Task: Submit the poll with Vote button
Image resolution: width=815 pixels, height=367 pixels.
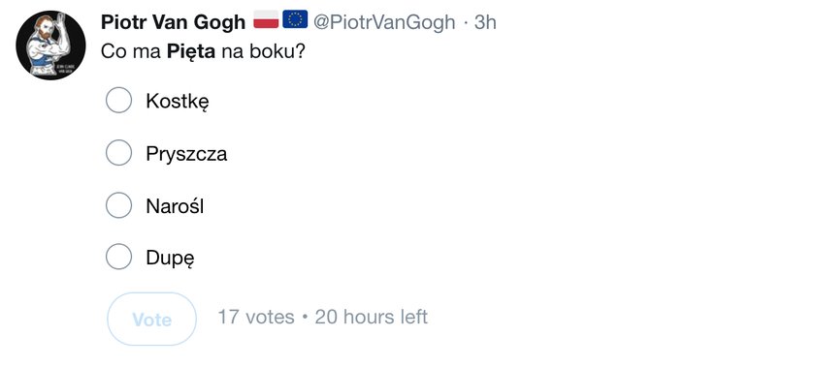Action: pos(151,319)
